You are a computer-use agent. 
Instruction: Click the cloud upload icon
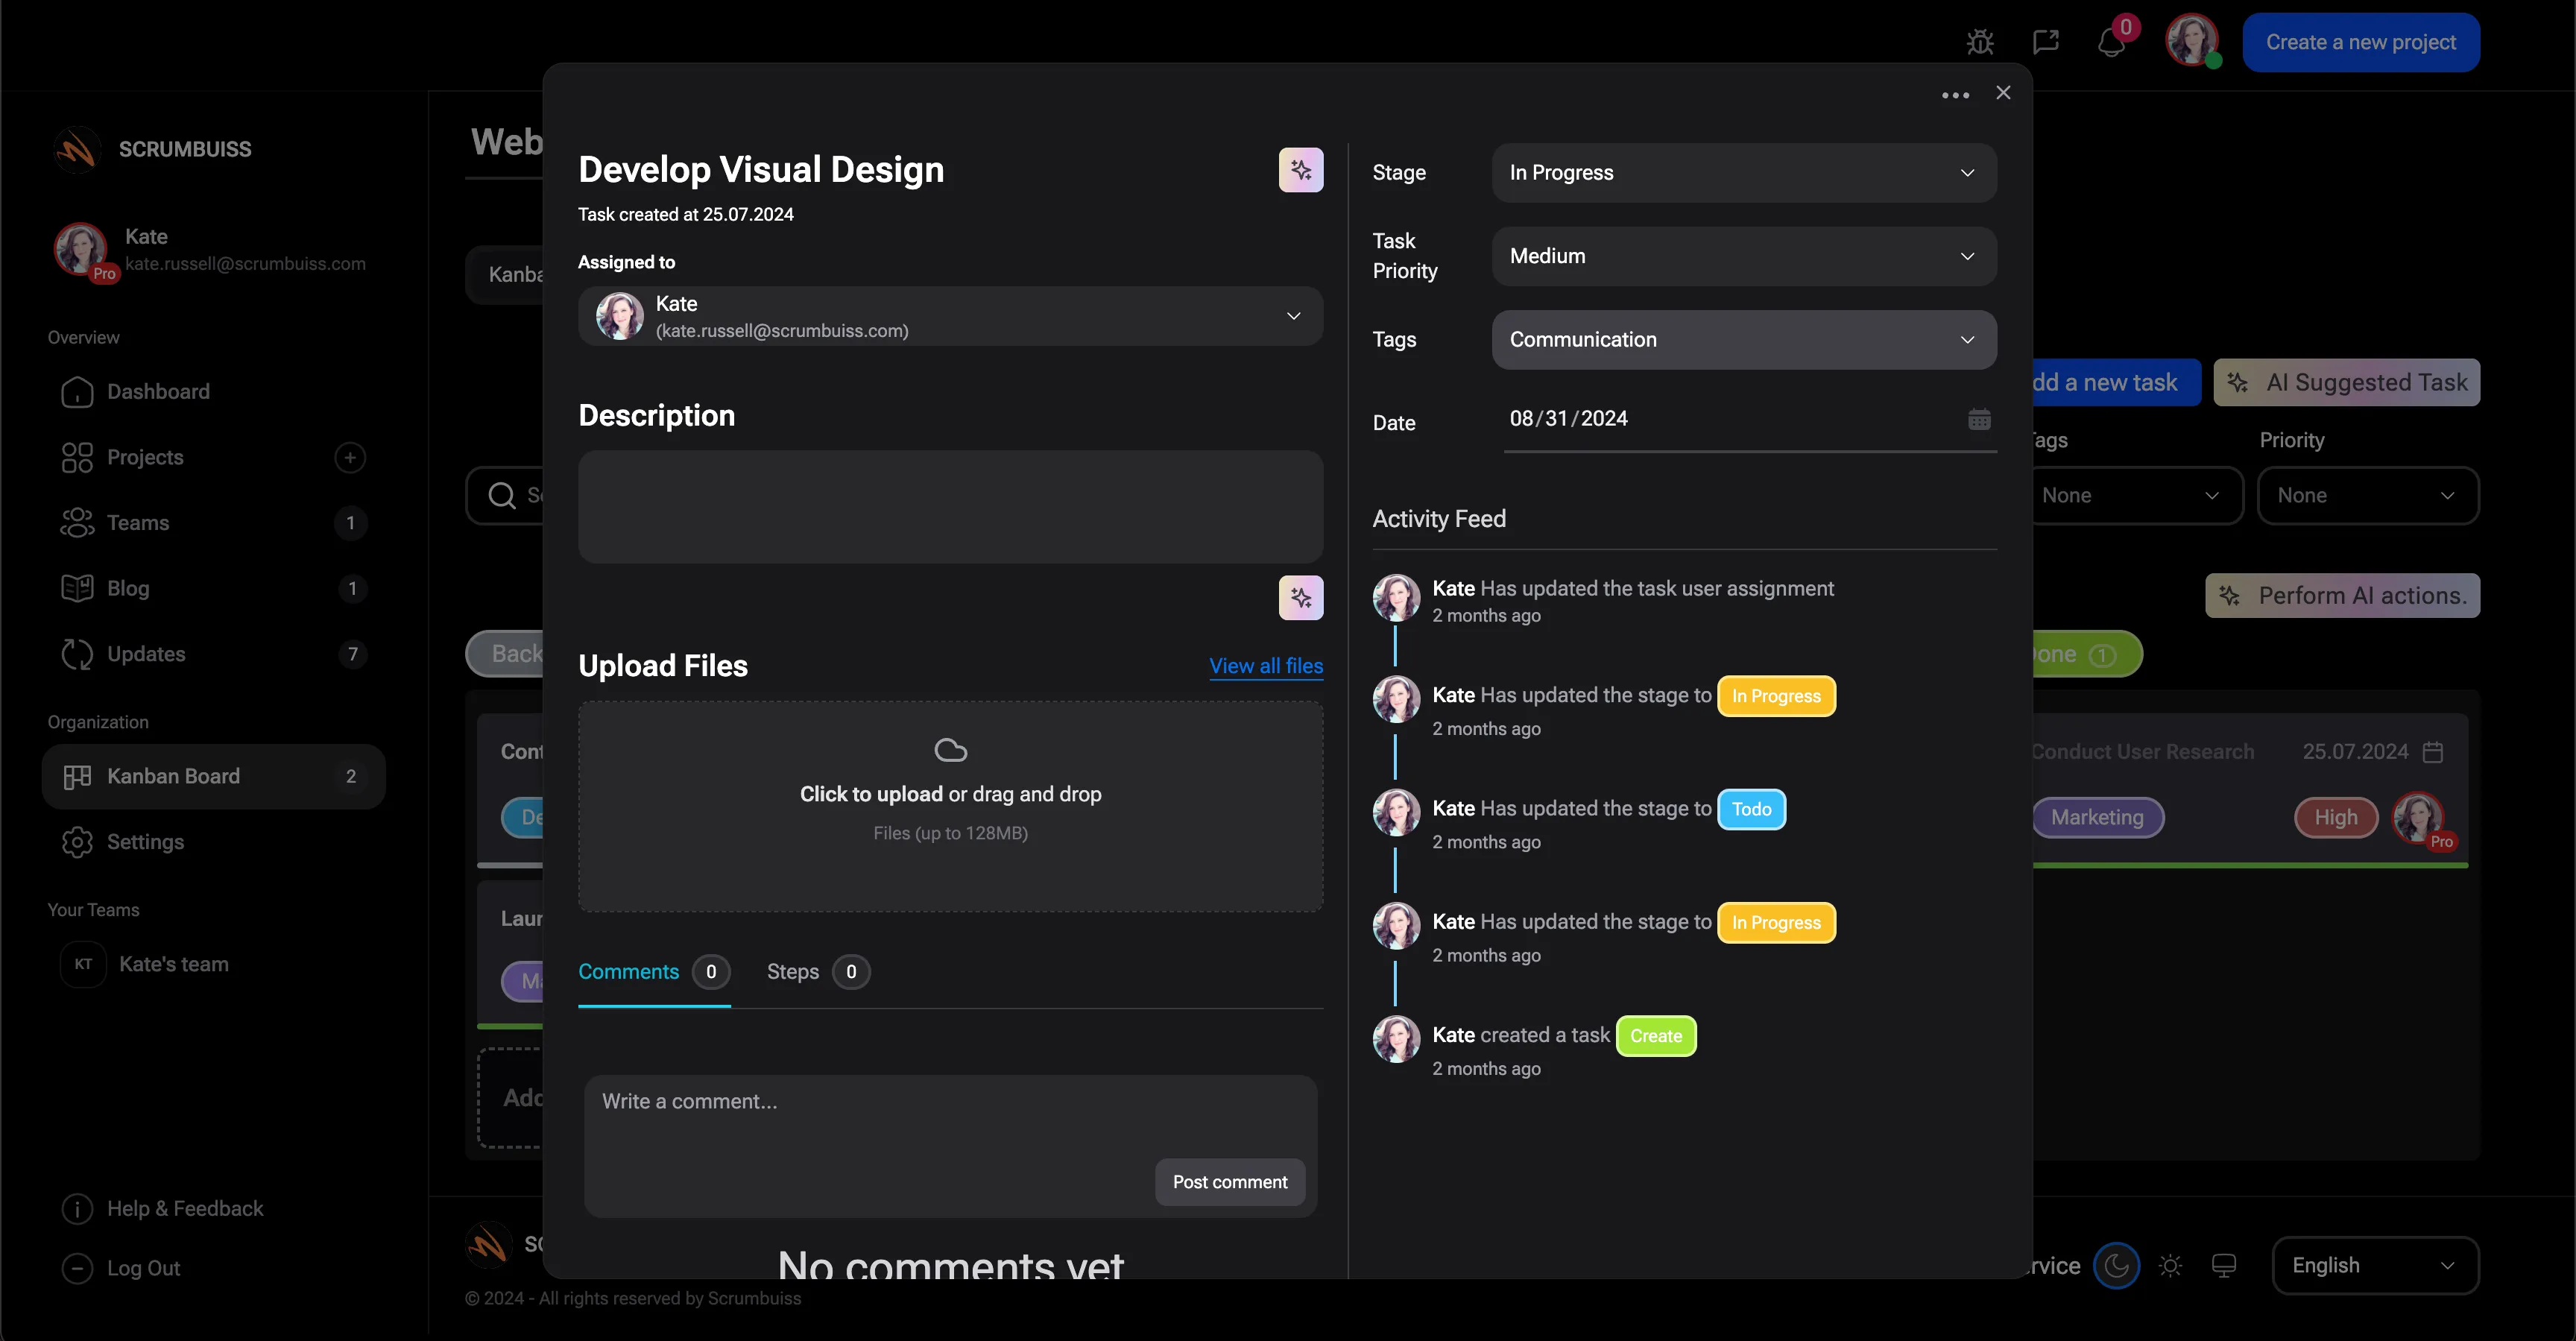pos(950,750)
